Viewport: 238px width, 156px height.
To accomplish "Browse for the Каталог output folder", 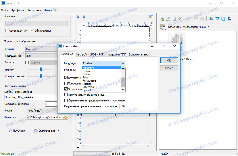I will 65,117.
